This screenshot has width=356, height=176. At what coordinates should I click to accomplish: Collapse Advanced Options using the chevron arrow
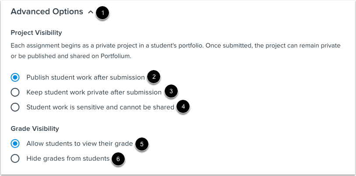pyautogui.click(x=90, y=13)
